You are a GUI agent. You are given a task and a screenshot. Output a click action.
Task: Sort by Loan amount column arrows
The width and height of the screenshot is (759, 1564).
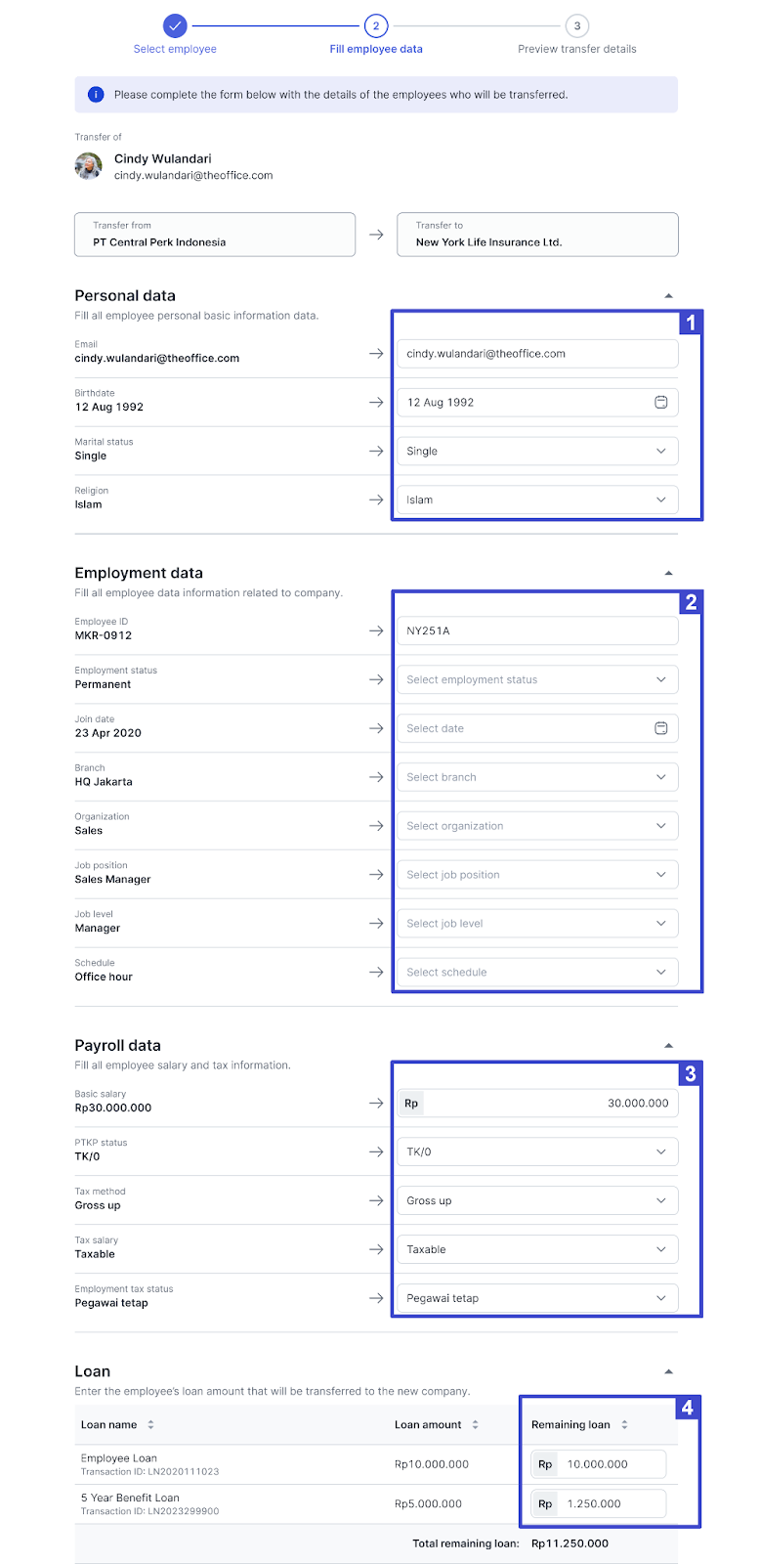point(475,1424)
